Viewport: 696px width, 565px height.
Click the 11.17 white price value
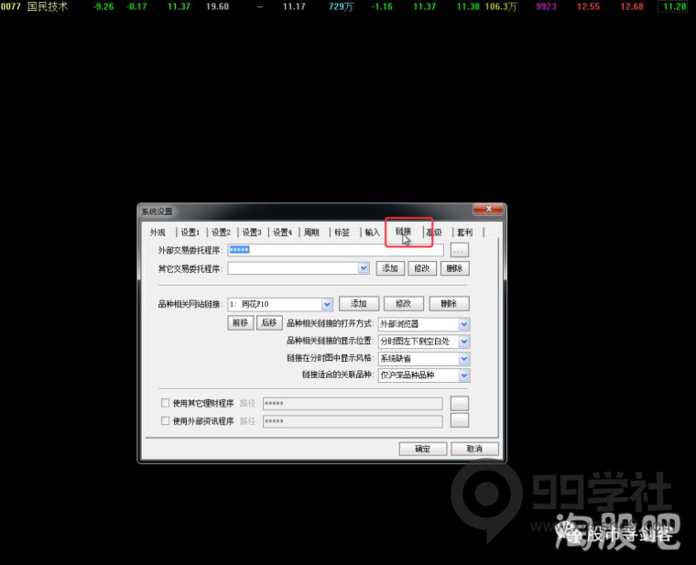tap(294, 6)
